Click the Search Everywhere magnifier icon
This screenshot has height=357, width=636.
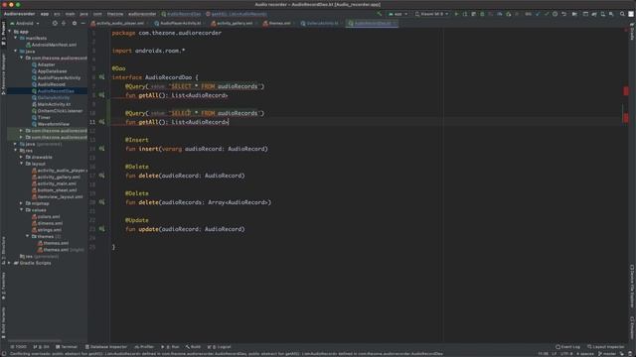pos(622,14)
